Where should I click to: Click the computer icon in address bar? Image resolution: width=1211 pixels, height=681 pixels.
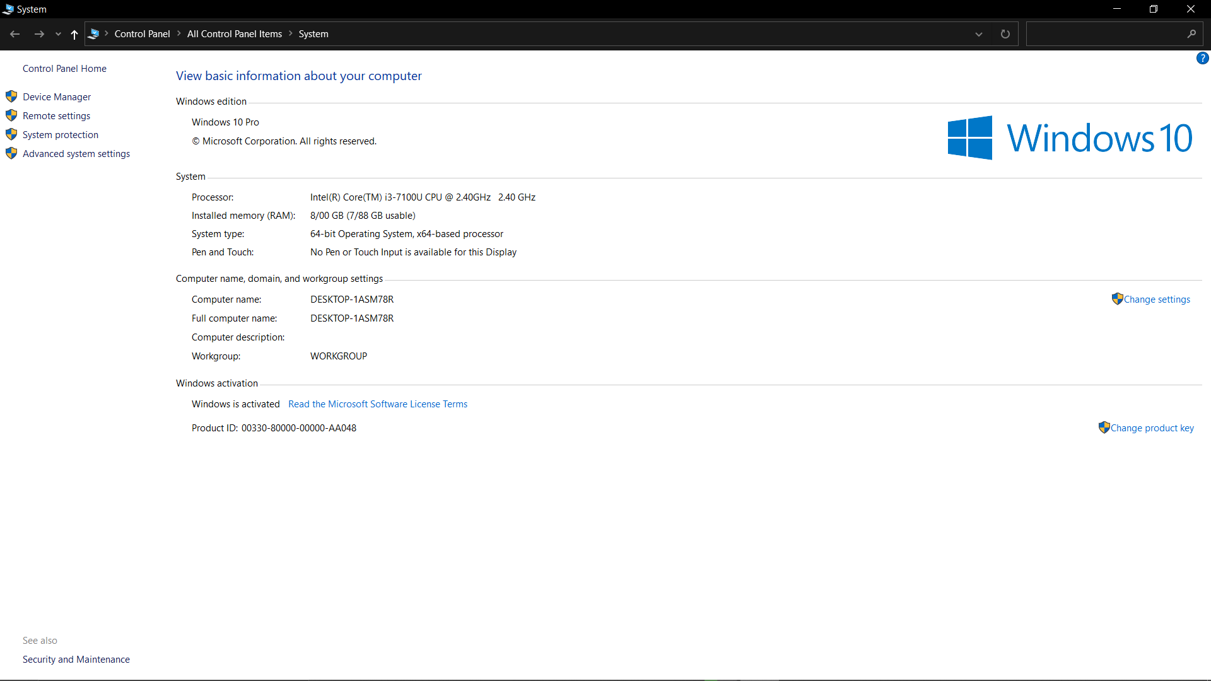click(93, 34)
